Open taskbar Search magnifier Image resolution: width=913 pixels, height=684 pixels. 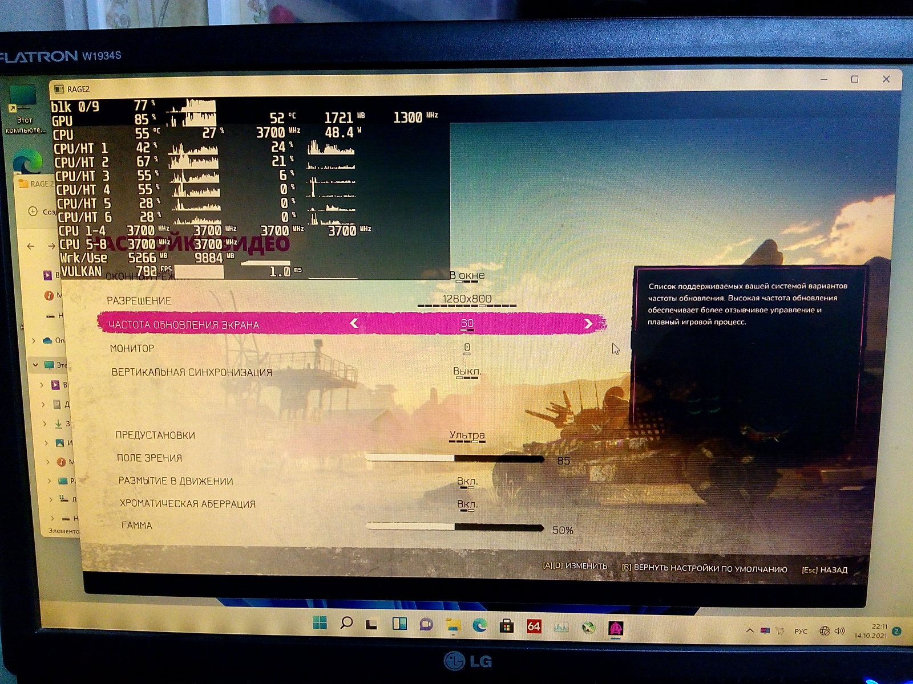coord(346,623)
